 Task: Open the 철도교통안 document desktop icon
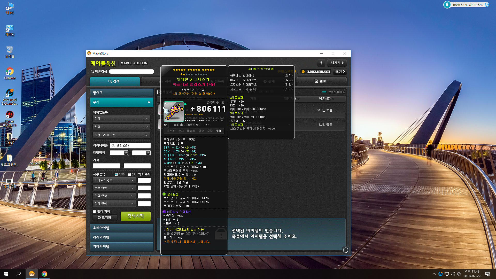pos(10,160)
